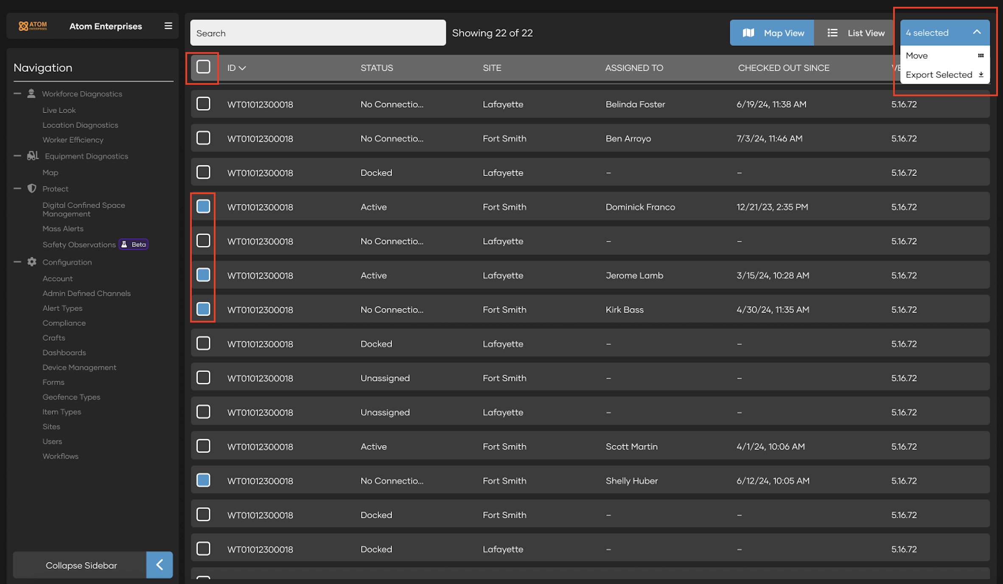
Task: Uncheck the Dominick Franco row checkbox
Action: point(203,206)
